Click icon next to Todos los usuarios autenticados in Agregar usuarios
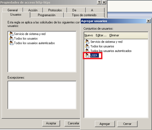This screenshot has height=130, width=152. pos(87,51)
